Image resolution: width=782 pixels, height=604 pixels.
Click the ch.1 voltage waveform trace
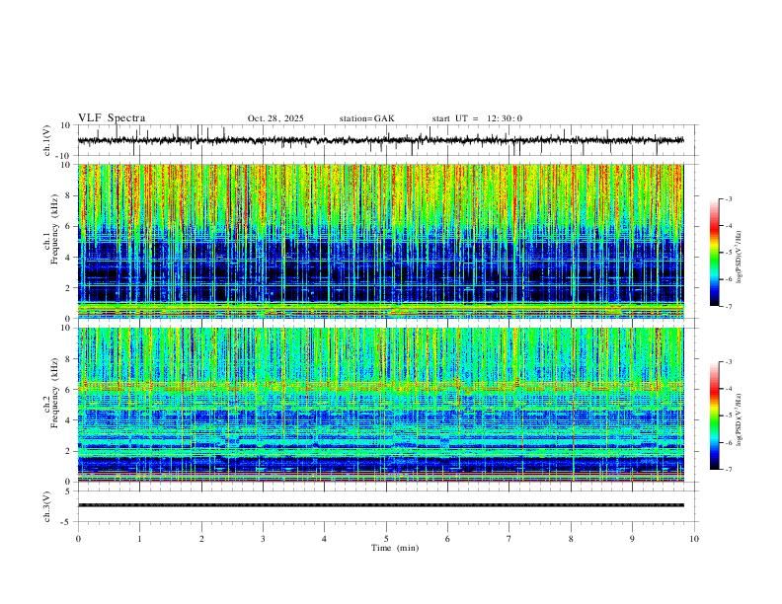coord(380,140)
